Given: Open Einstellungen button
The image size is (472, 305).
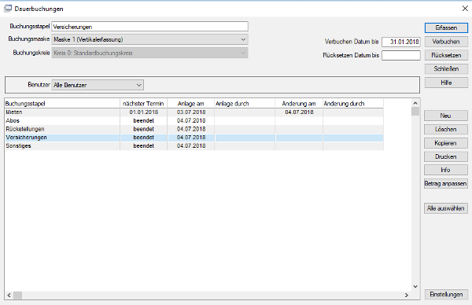Looking at the screenshot, I should click(x=446, y=295).
